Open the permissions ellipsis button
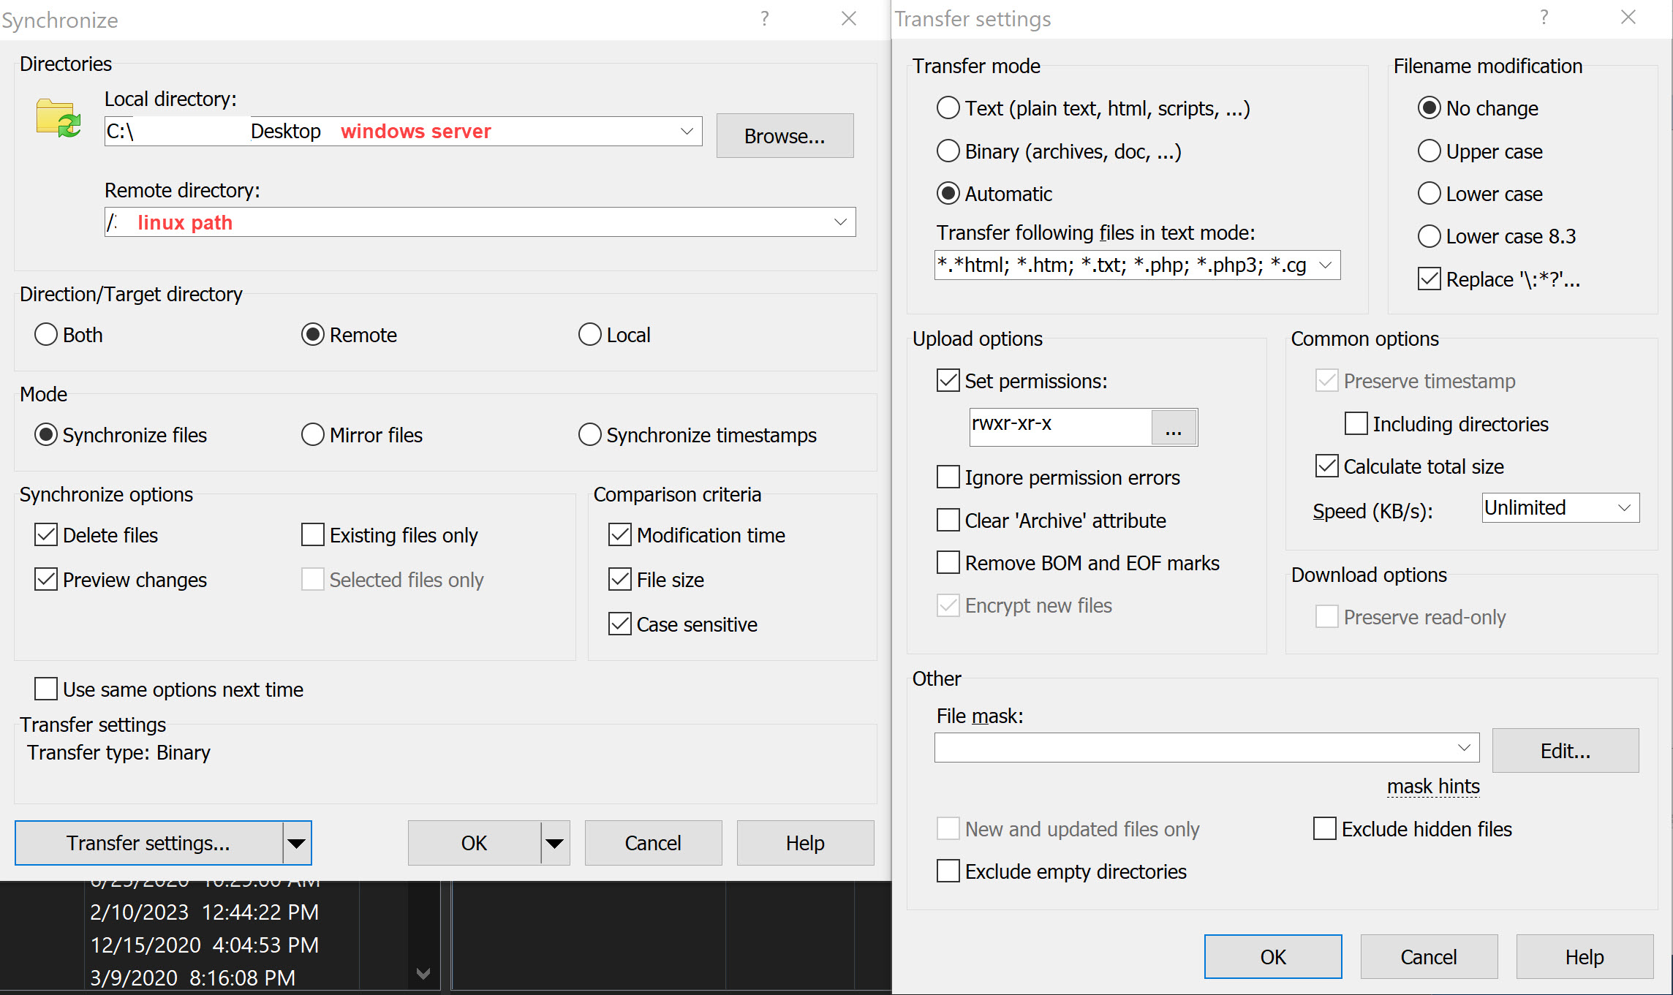 pos(1174,427)
